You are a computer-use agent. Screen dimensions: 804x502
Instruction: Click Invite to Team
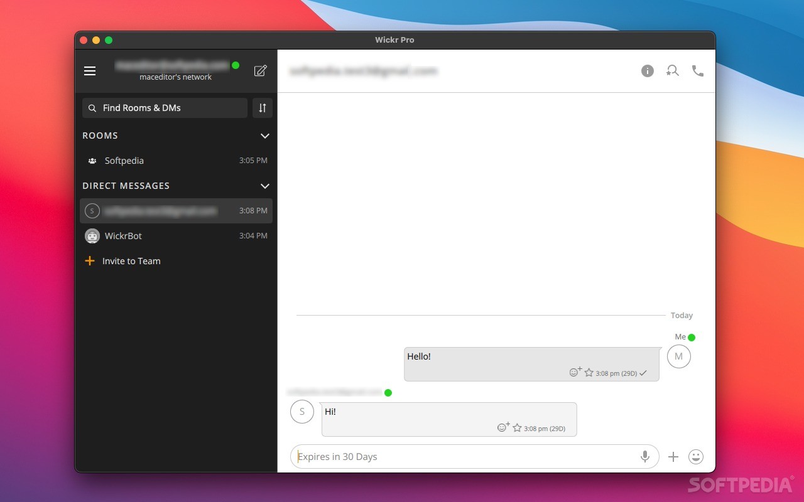[131, 260]
